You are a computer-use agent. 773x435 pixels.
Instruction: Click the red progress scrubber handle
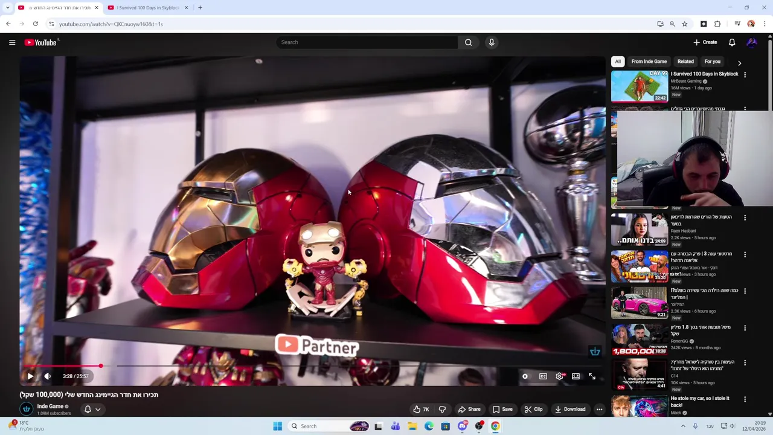[x=101, y=366]
